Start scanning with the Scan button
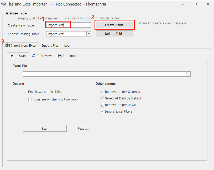214x170 pixels. (x=45, y=128)
